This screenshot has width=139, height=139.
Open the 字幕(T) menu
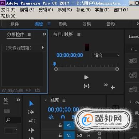(102, 10)
